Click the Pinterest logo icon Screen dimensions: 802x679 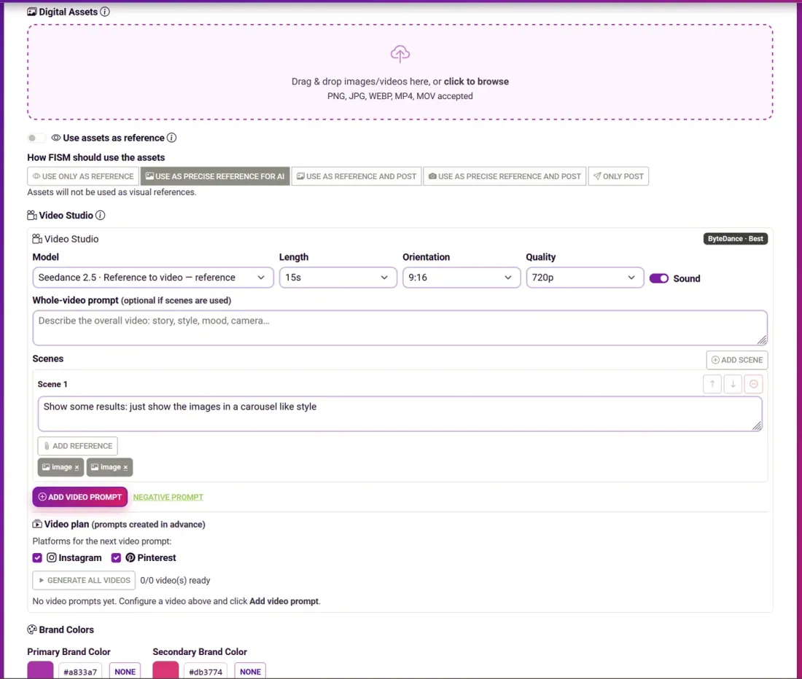coord(131,557)
